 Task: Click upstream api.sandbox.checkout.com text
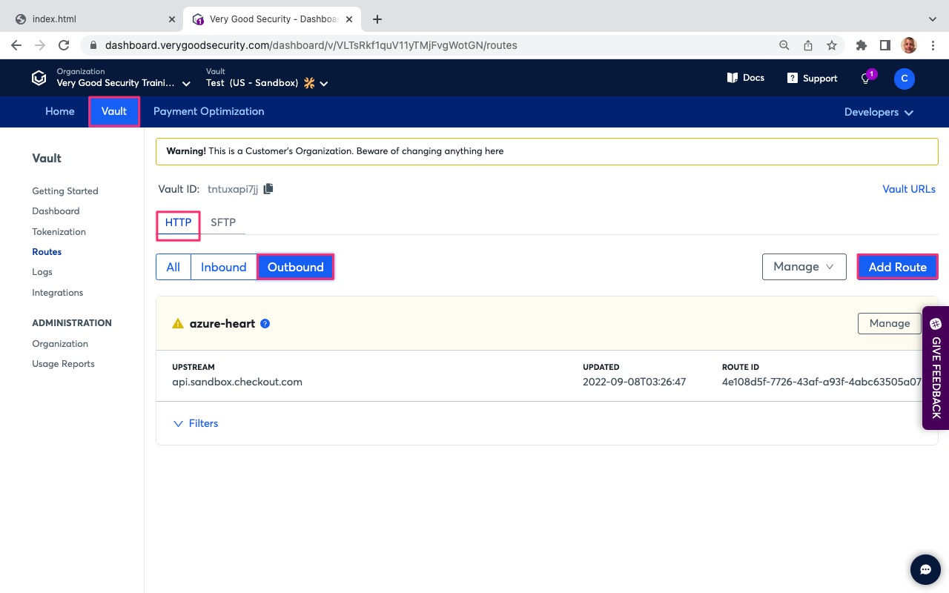coord(237,382)
